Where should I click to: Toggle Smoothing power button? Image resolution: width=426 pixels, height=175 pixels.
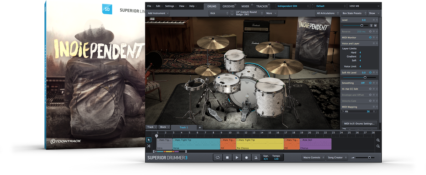(370, 83)
